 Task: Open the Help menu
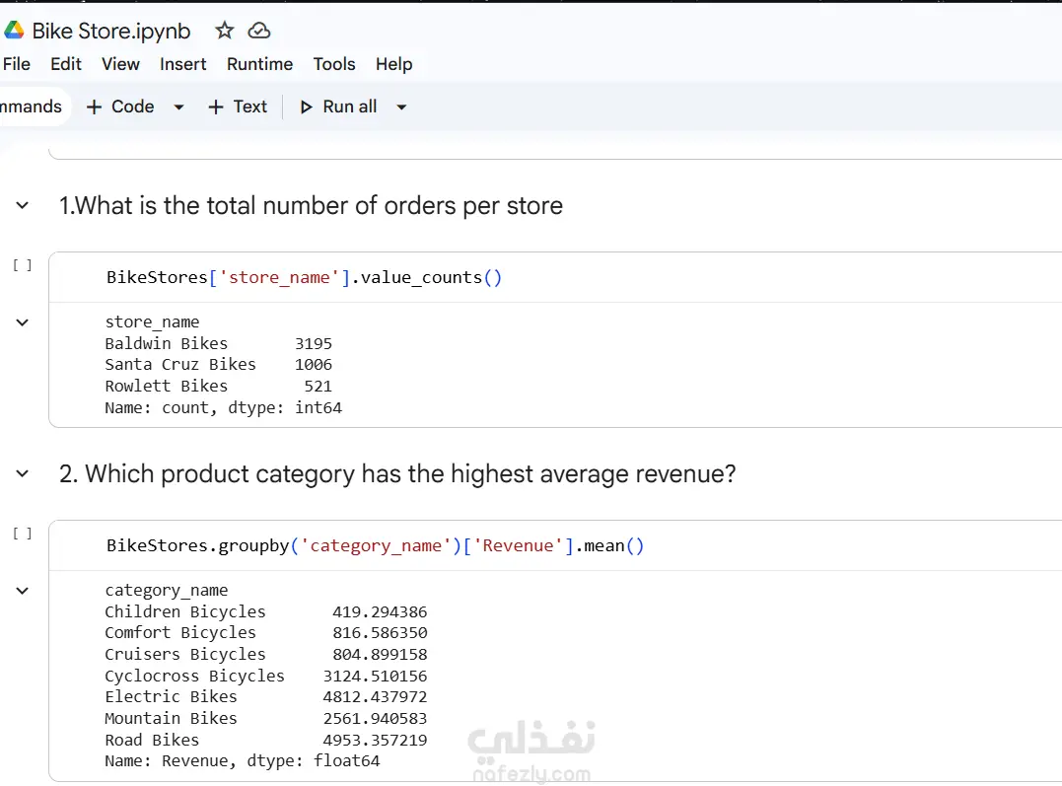[393, 64]
